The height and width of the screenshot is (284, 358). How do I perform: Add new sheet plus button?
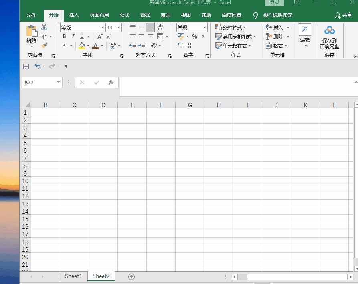(131, 277)
